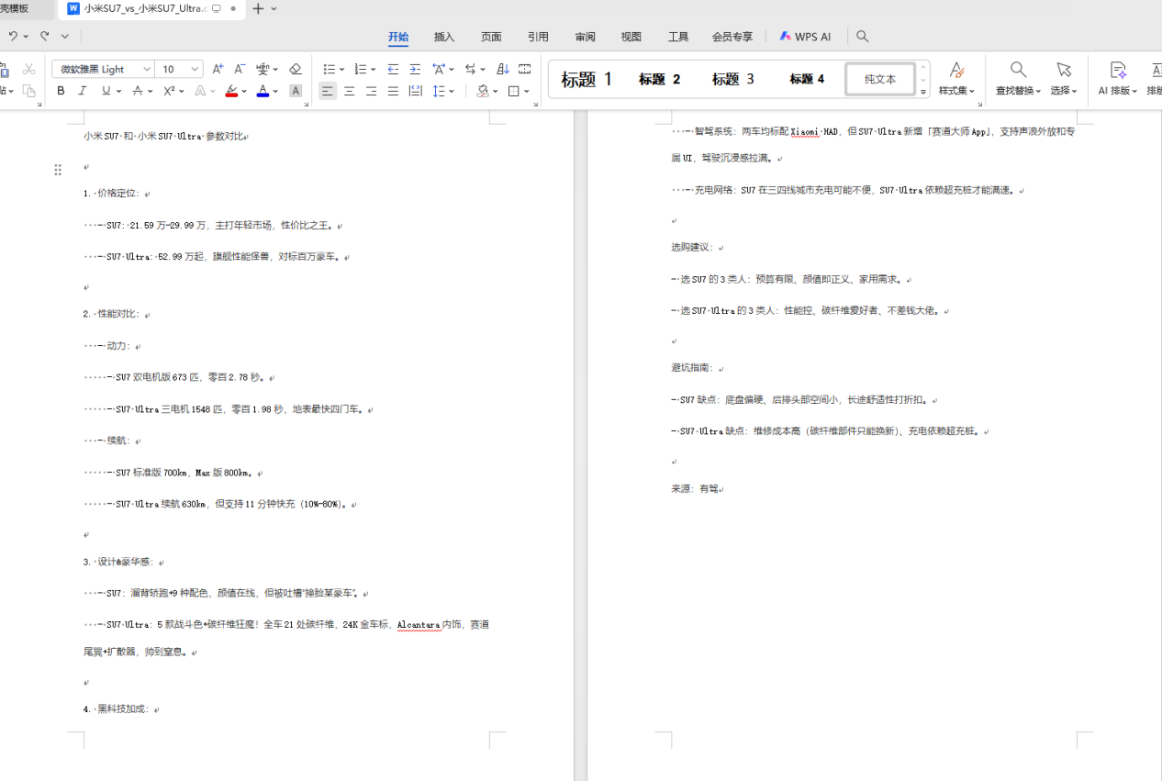The width and height of the screenshot is (1162, 781).
Task: Click the bullet list icon
Action: coord(330,69)
